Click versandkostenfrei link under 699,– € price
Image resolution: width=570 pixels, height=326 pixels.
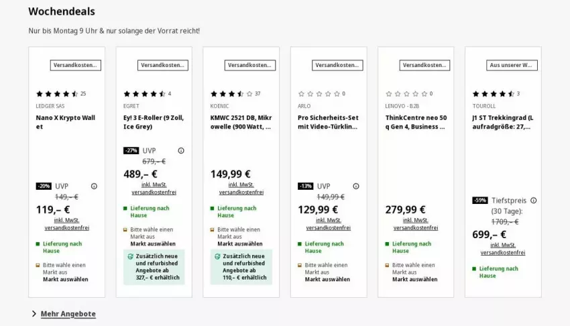pyautogui.click(x=503, y=252)
